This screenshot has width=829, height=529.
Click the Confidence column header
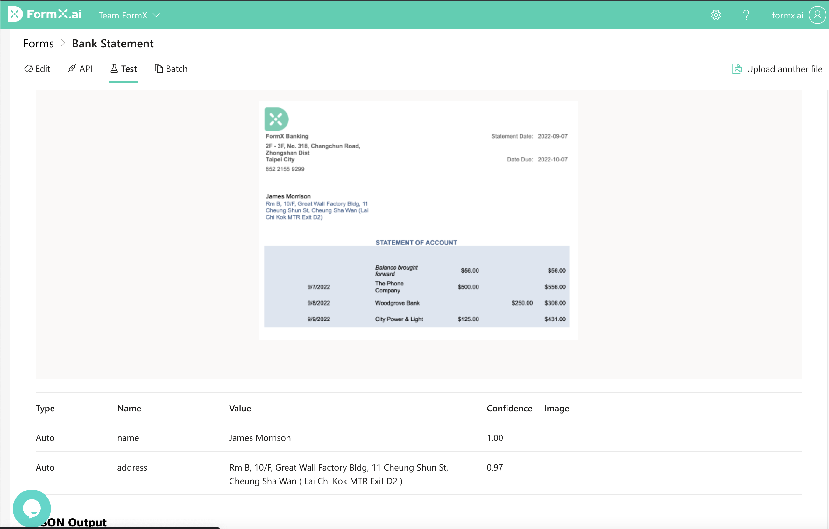click(509, 408)
